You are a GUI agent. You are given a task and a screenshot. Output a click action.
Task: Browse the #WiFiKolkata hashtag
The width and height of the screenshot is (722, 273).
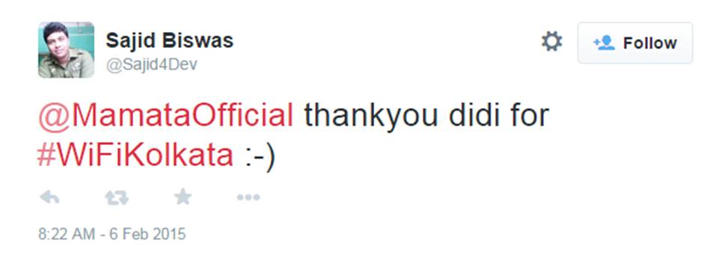point(135,156)
